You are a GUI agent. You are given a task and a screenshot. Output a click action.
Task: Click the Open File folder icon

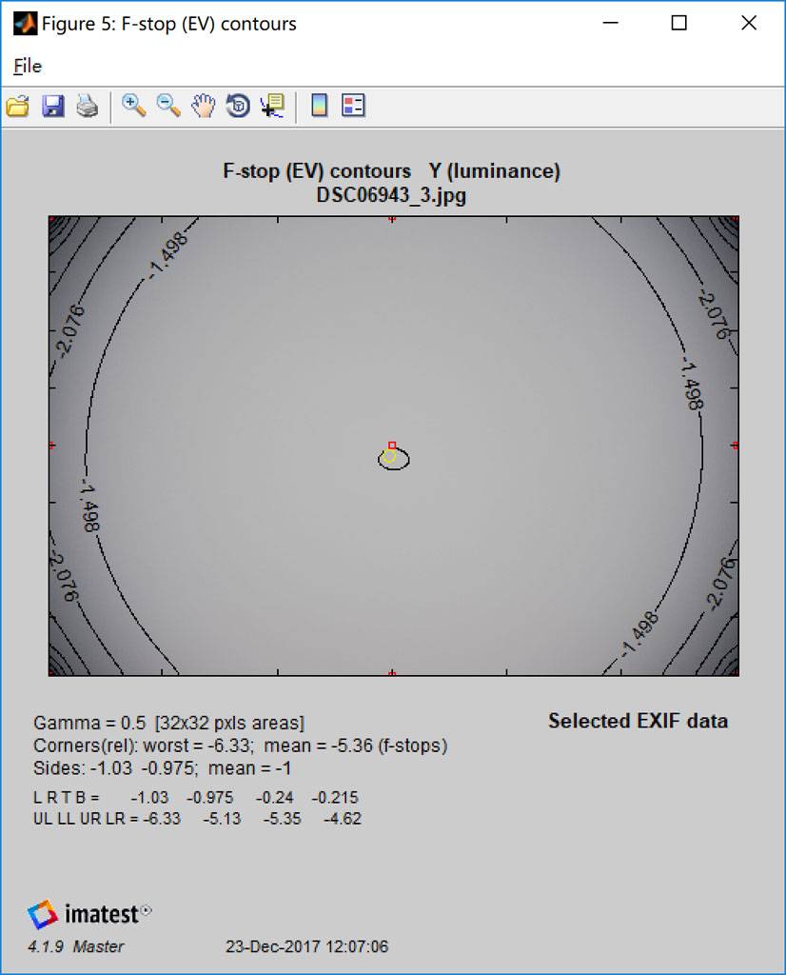tap(17, 106)
